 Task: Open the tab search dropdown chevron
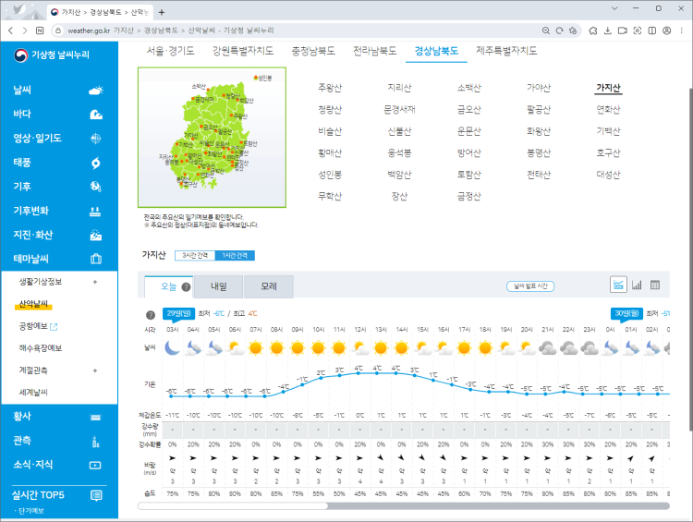click(x=614, y=8)
